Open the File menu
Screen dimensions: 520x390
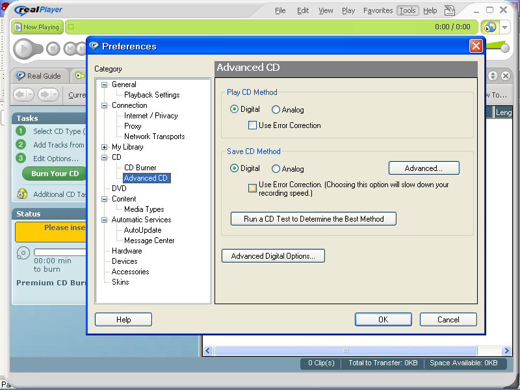[x=280, y=10]
